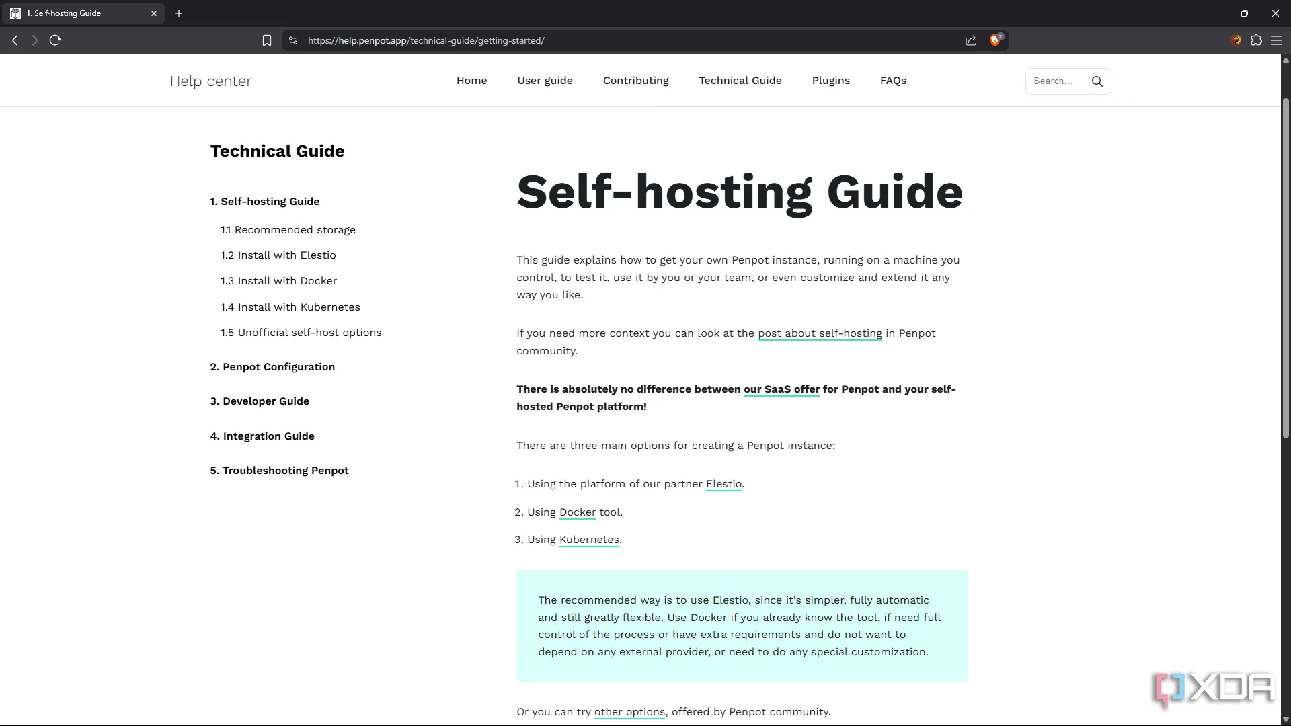Click the search magnifier icon

1097,81
